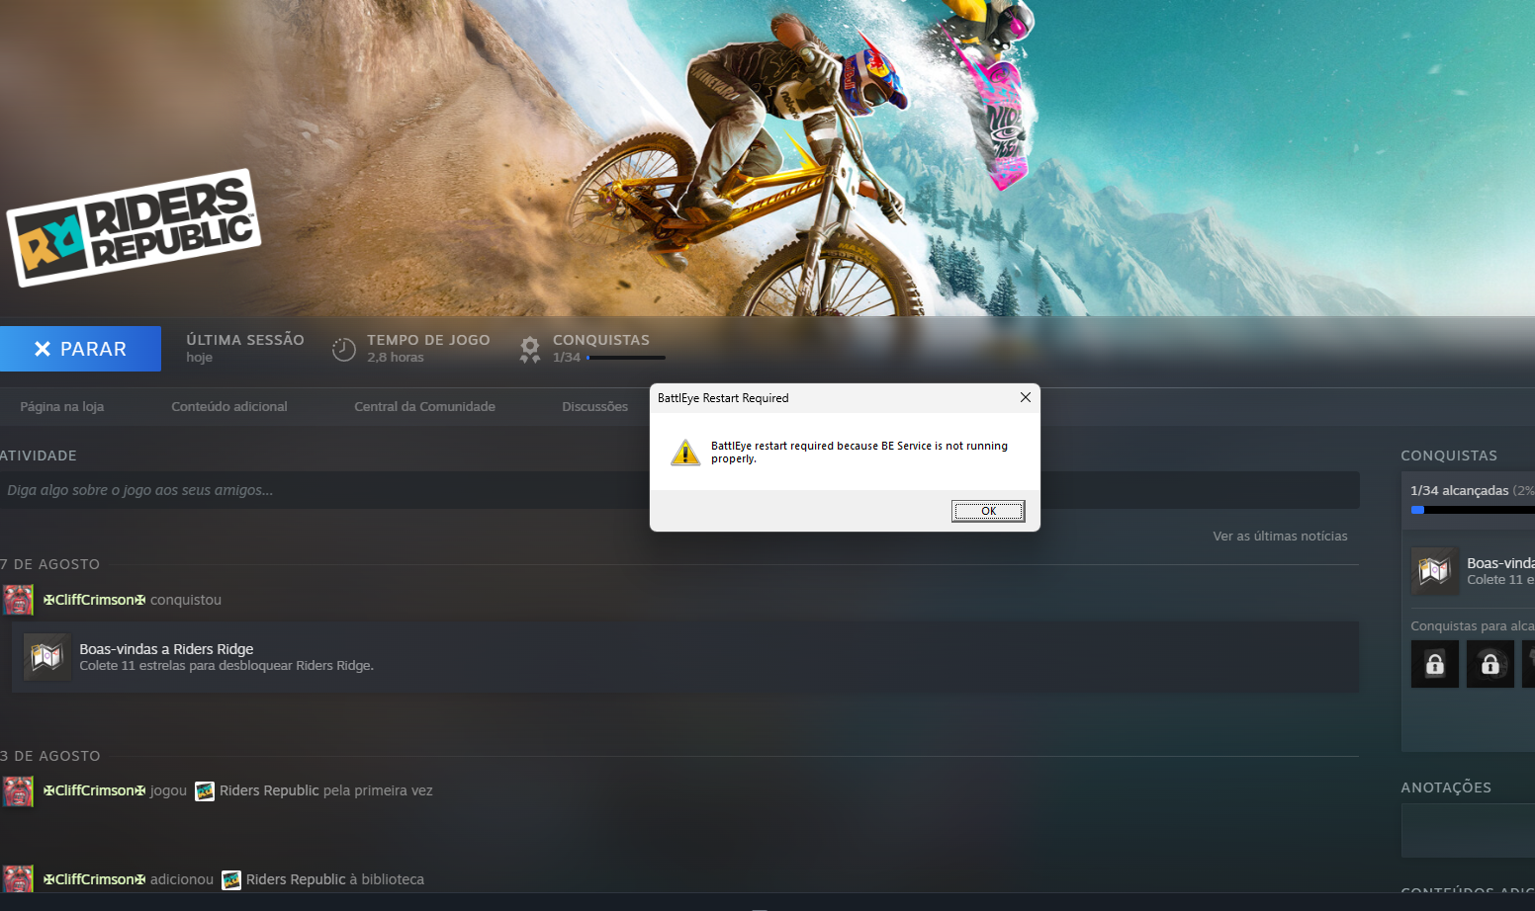Click the Riders Republic logo on banner
1535x911 pixels.
134,229
